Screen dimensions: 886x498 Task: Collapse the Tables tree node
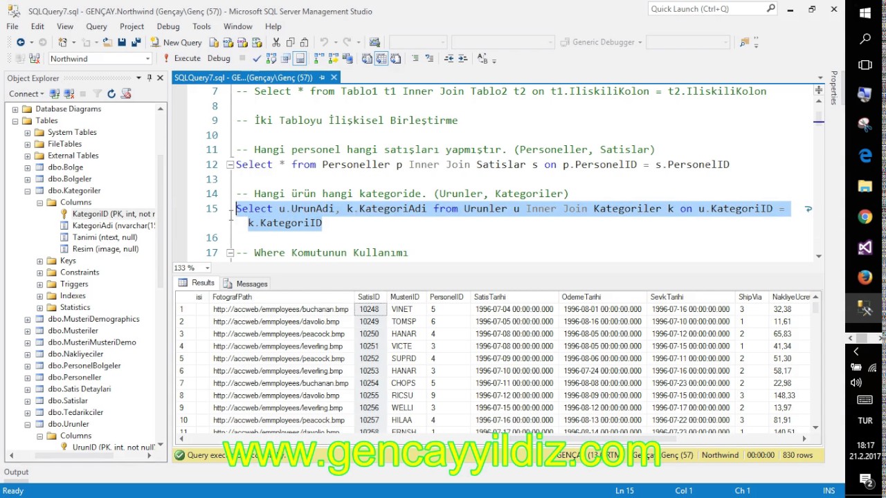[15, 120]
